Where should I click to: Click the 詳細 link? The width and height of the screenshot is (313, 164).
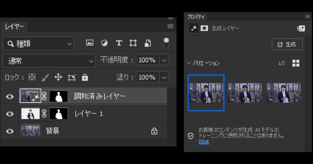(x=203, y=142)
